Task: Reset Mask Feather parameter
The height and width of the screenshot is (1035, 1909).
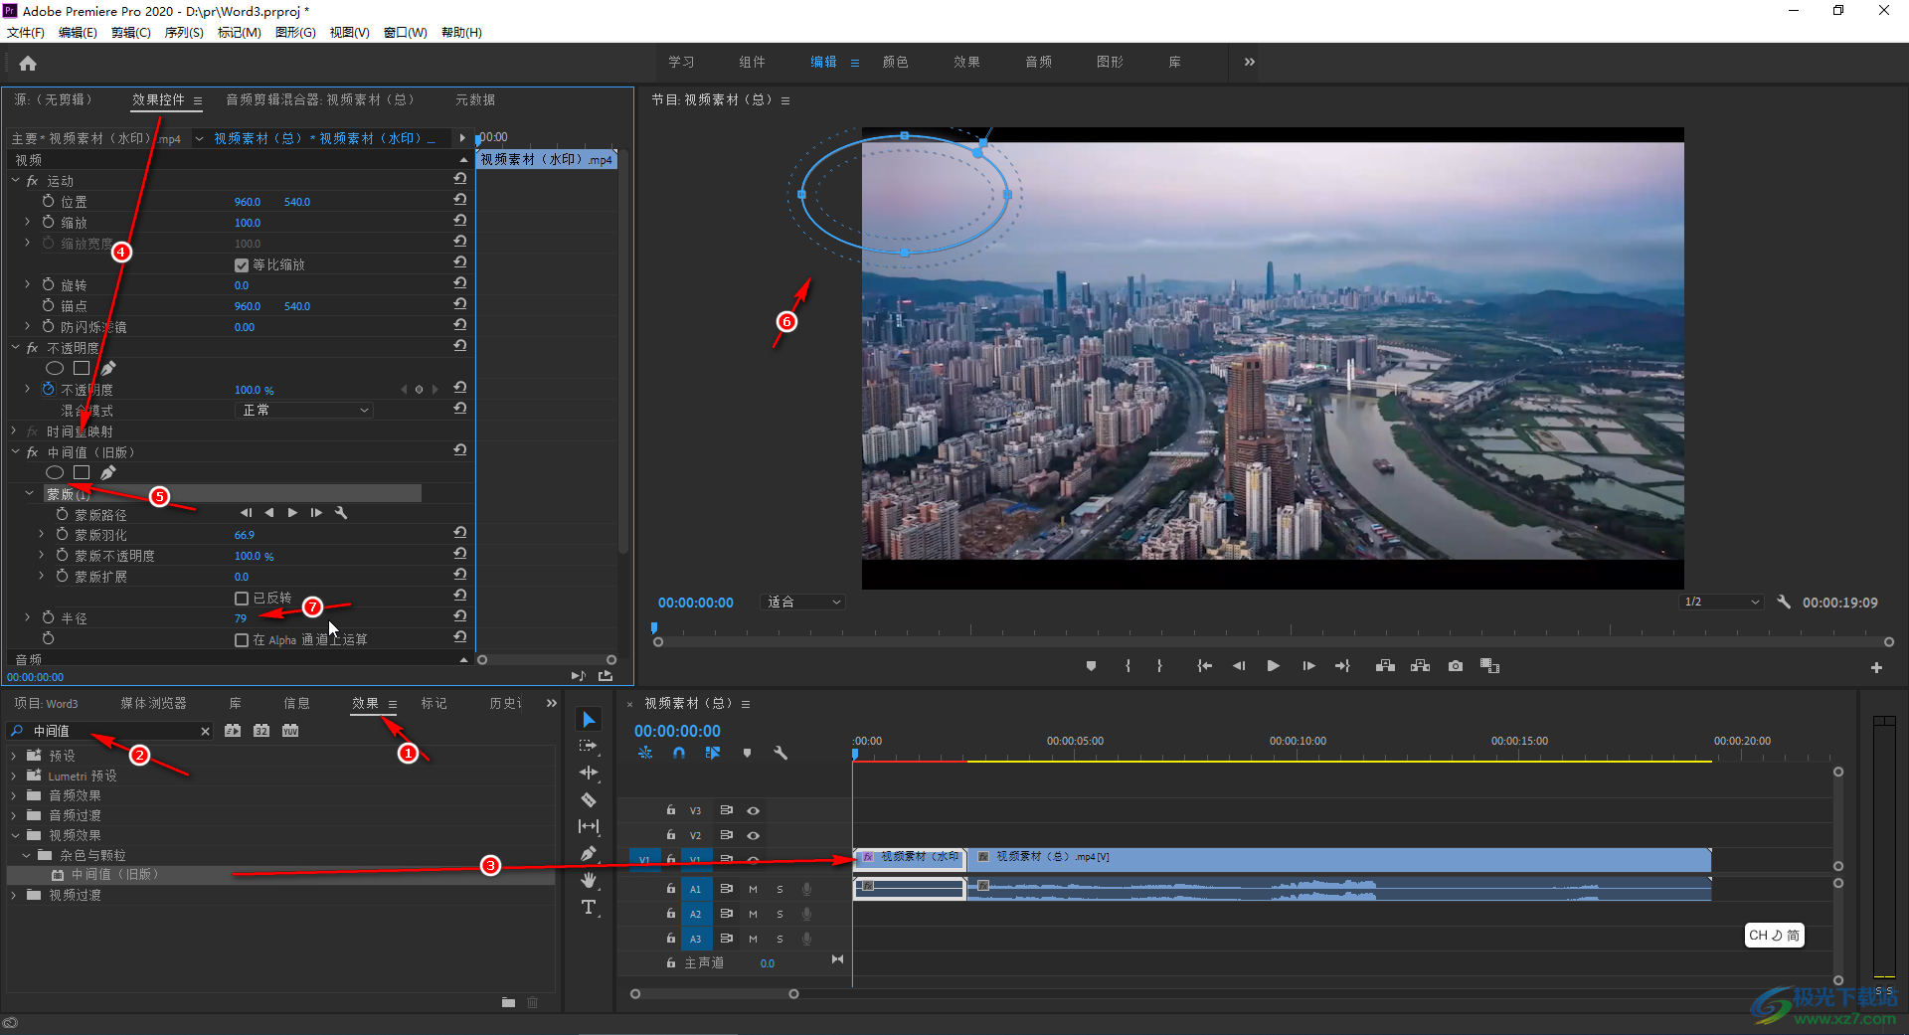Action: tap(459, 534)
